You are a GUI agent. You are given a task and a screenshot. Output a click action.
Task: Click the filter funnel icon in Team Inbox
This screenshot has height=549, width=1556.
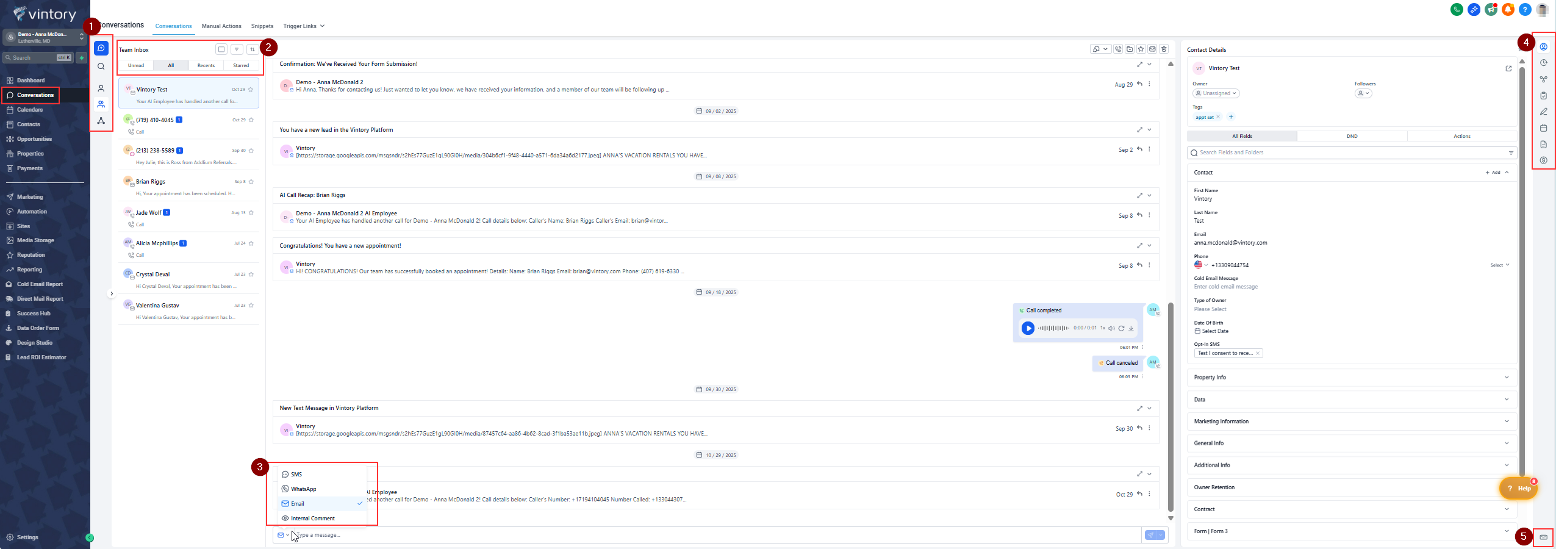237,50
